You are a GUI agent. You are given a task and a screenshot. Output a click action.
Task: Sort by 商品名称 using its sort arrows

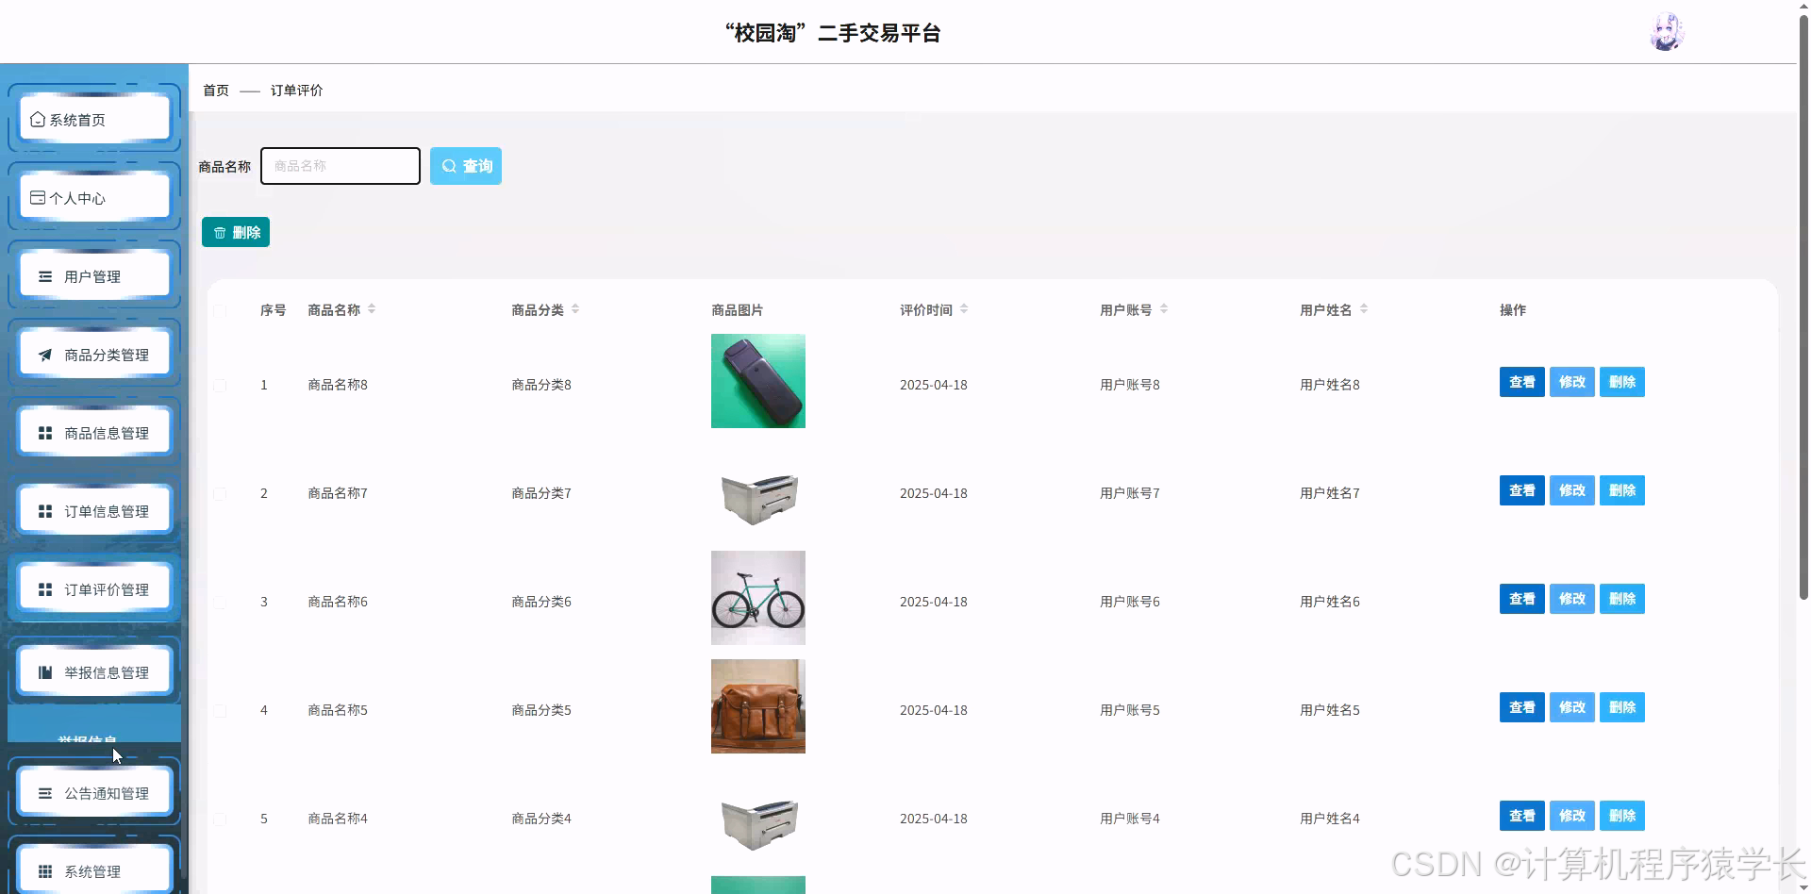371,308
